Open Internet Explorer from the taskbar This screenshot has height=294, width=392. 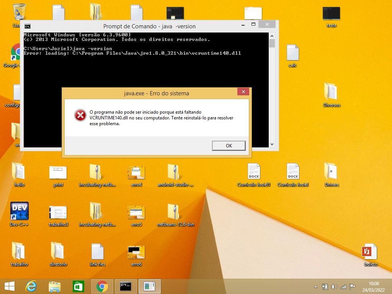pyautogui.click(x=31, y=286)
